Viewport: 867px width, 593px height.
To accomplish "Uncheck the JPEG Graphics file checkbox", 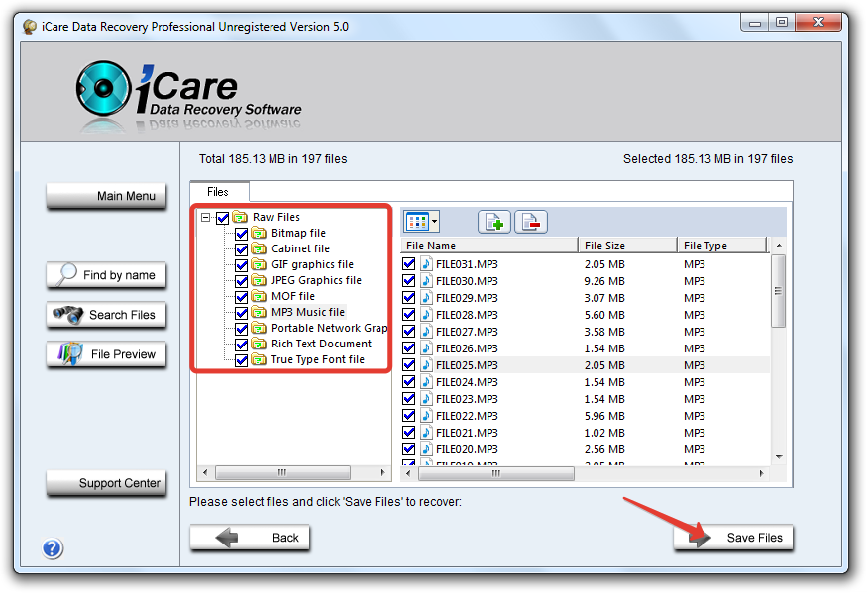I will pyautogui.click(x=242, y=280).
